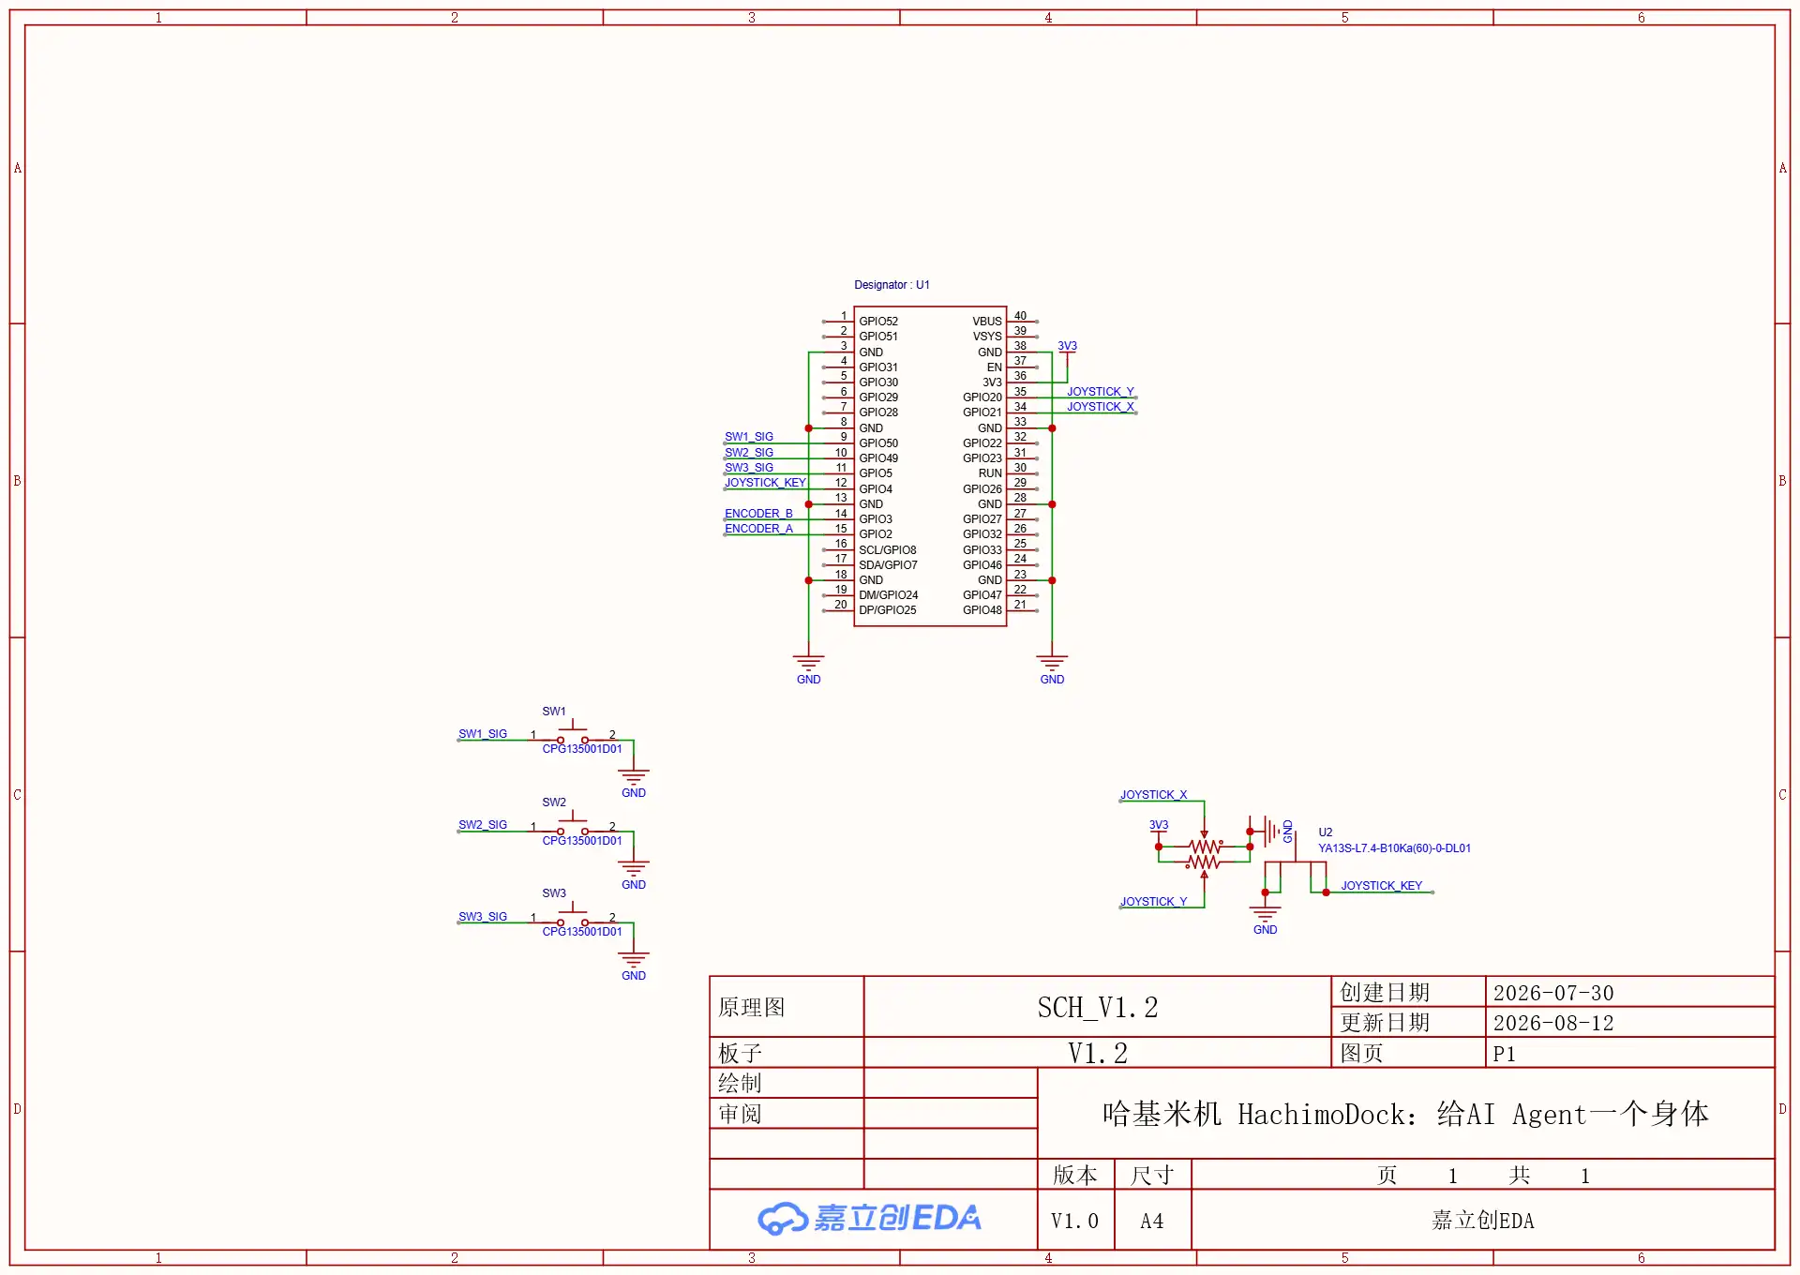The height and width of the screenshot is (1275, 1800).
Task: Click the SW2_SIG net label next to U1 pin 10
Action: (x=749, y=453)
